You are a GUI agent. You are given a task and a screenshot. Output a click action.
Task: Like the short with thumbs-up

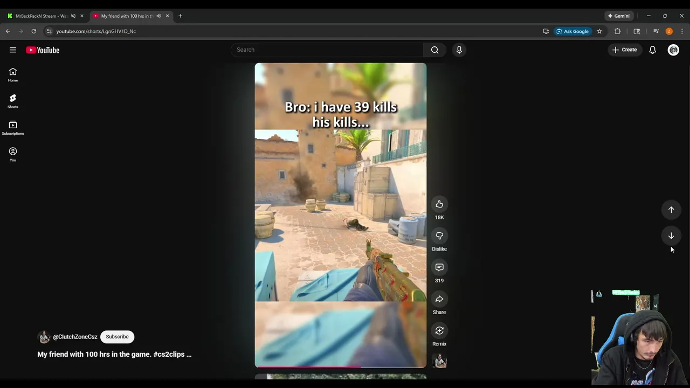click(439, 204)
